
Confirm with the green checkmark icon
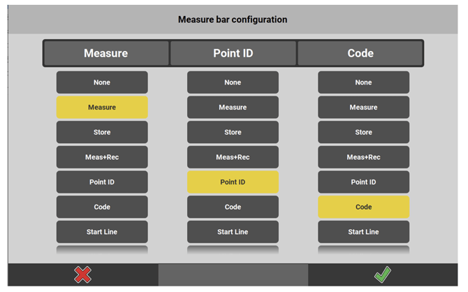coord(382,275)
